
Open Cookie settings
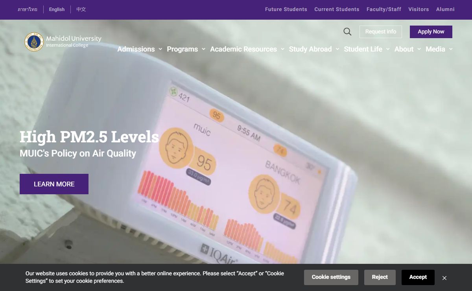tap(331, 277)
